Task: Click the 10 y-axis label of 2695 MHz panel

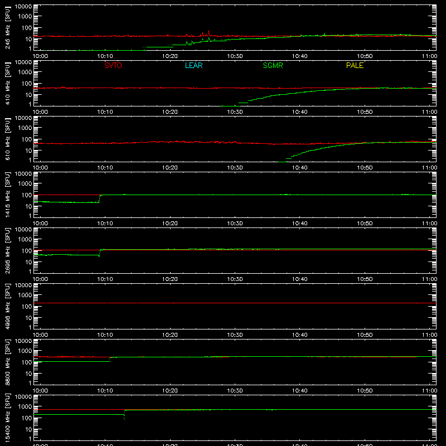Action: click(28, 262)
